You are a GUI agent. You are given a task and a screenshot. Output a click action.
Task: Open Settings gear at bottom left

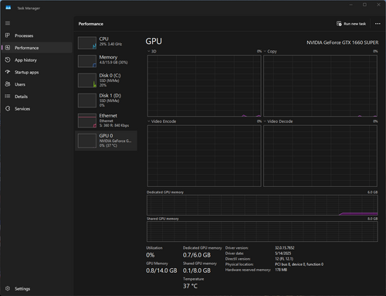pyautogui.click(x=8, y=288)
